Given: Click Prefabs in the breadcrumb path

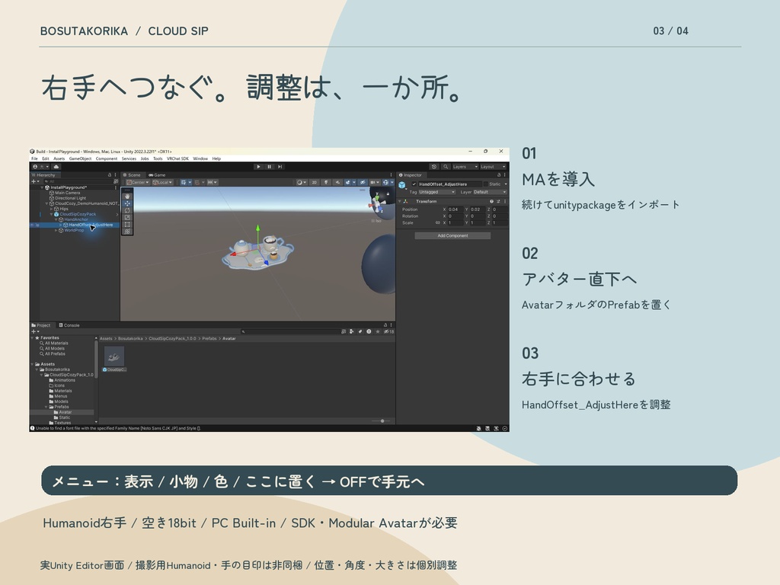Looking at the screenshot, I should [209, 339].
